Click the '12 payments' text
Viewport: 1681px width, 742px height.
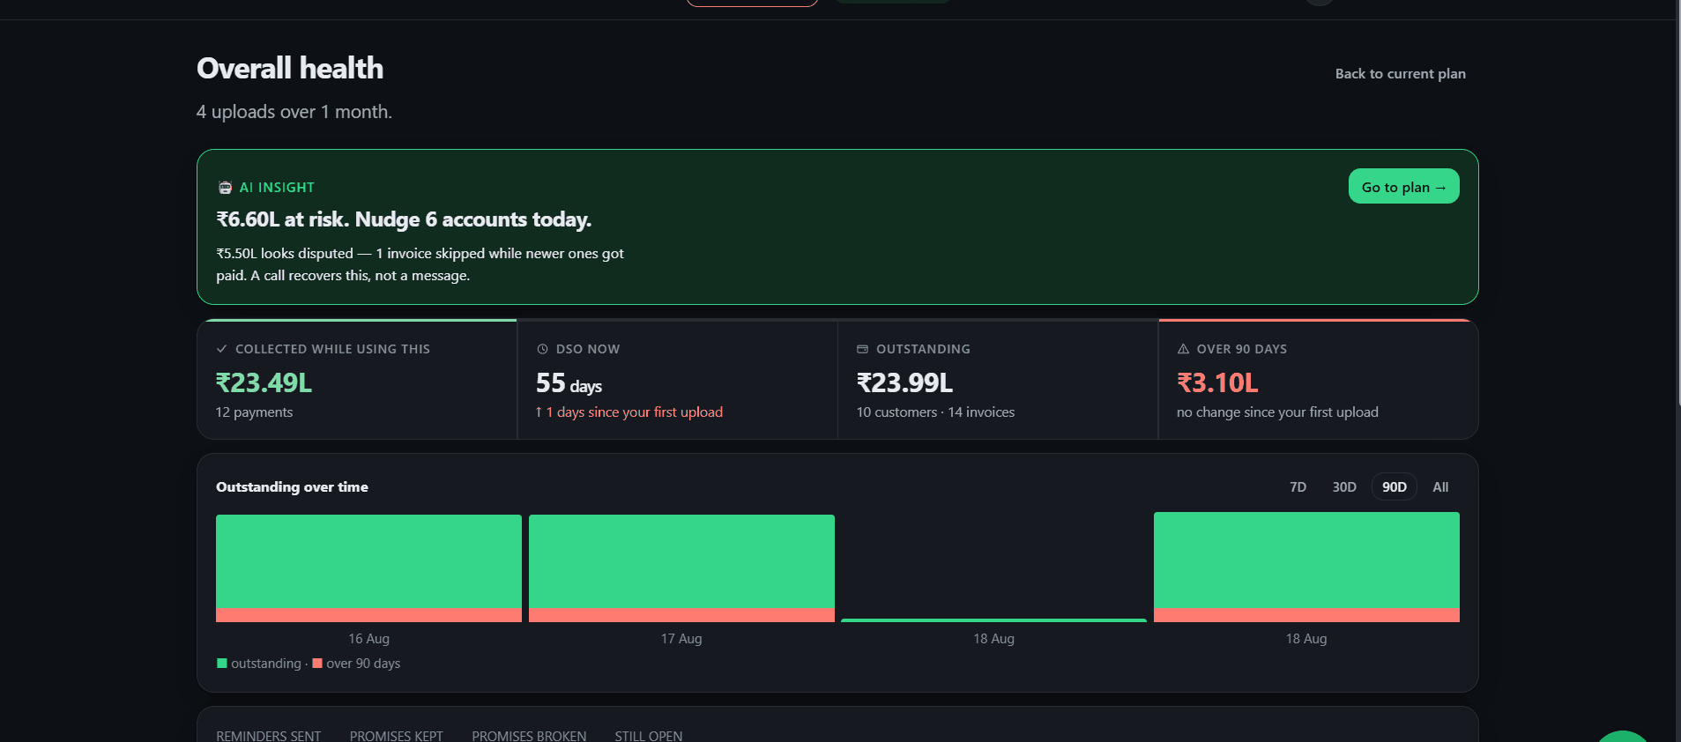coord(254,412)
